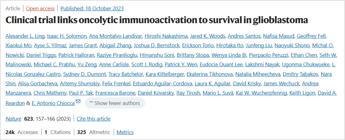Click author Joshua D. Bernstock

(x=157, y=45)
